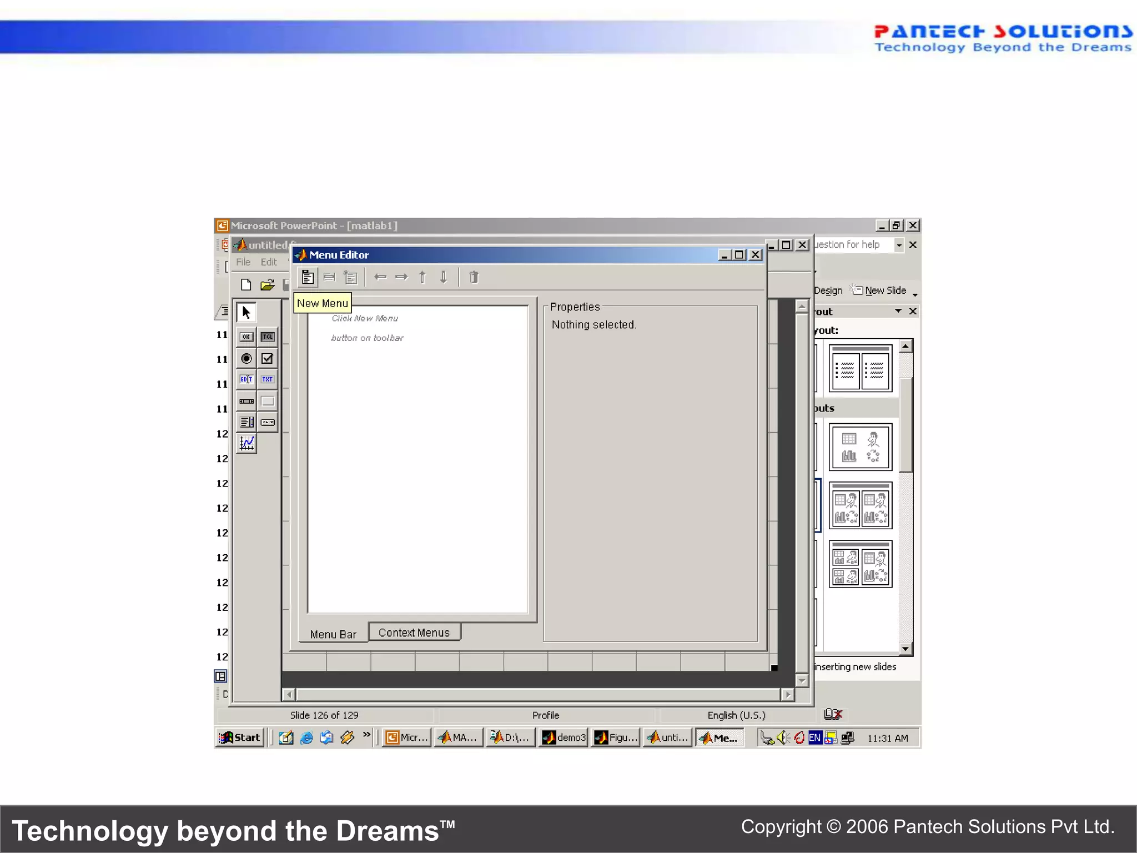Viewport: 1137px width, 853px height.
Task: Click the trash delete icon in Menu Editor
Action: coord(474,277)
